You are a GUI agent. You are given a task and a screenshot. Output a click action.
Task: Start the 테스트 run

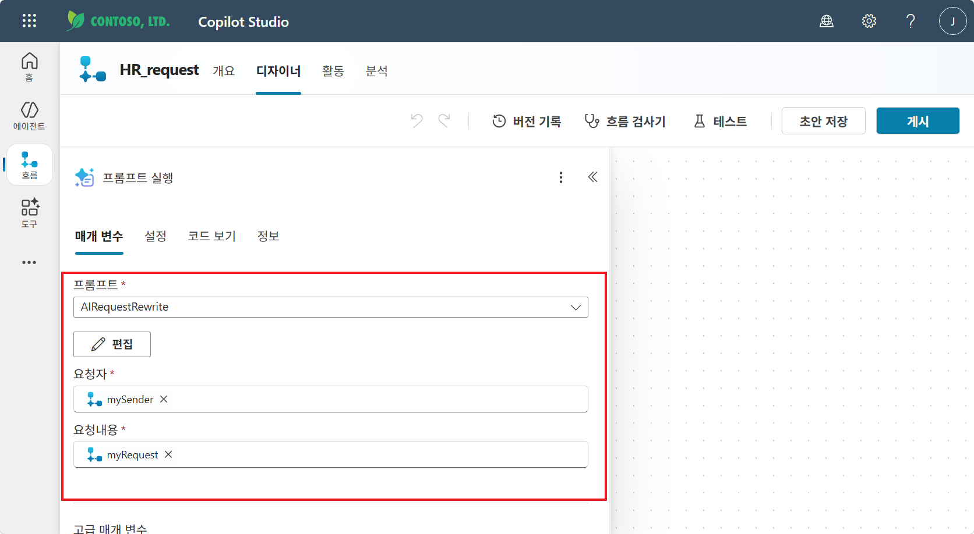[720, 121]
